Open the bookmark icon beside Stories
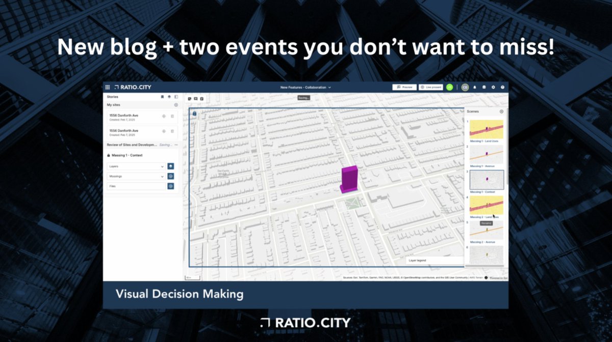Screen dimensions: 612x342 coord(162,96)
